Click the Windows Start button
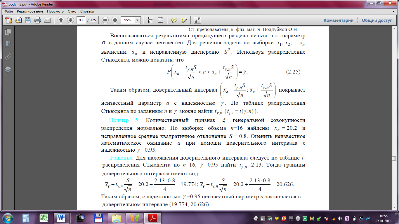Screen dimensions: 399x224 [x=8, y=218]
